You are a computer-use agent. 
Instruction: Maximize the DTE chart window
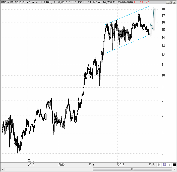[171, 2]
